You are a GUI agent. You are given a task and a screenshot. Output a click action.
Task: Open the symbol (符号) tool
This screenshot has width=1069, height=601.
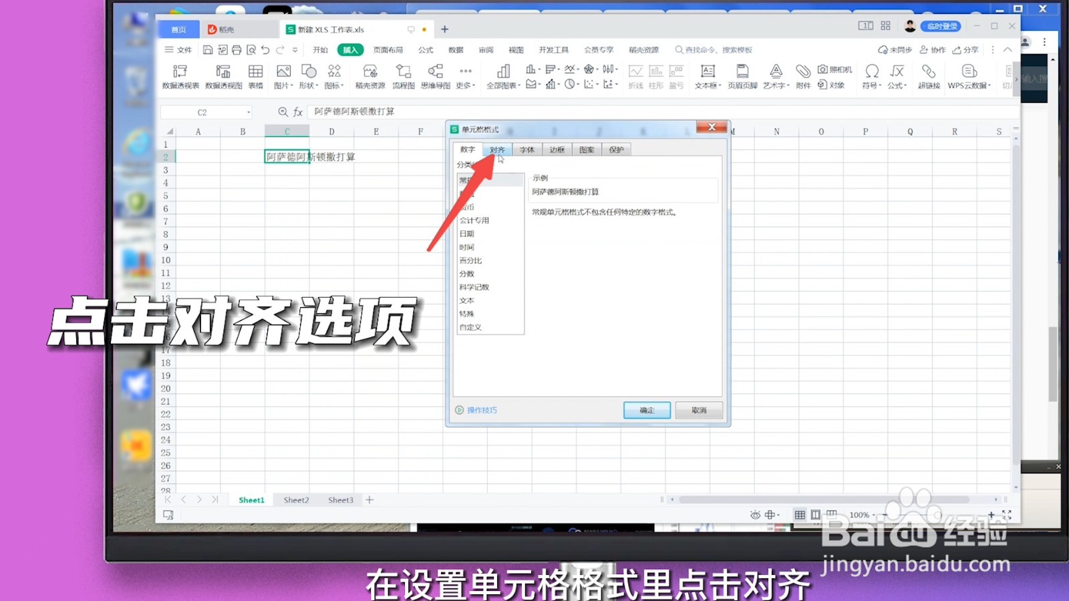click(x=872, y=77)
